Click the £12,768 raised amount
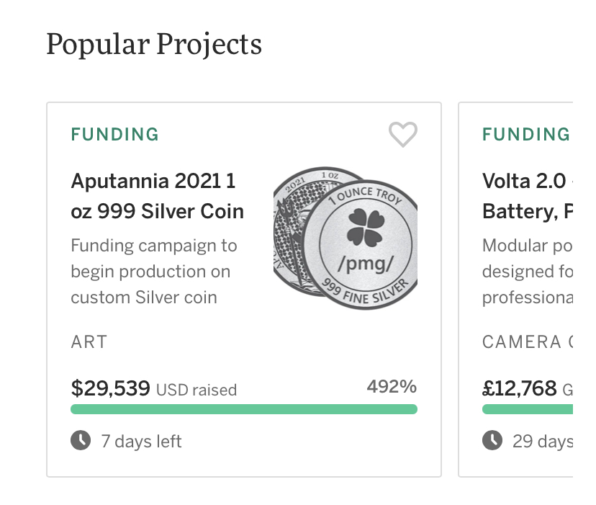596x505 pixels. click(520, 389)
